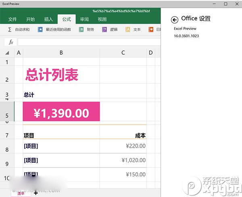The height and width of the screenshot is (197, 242).
Task: Switch to the 视图 tab
Action: tap(102, 19)
